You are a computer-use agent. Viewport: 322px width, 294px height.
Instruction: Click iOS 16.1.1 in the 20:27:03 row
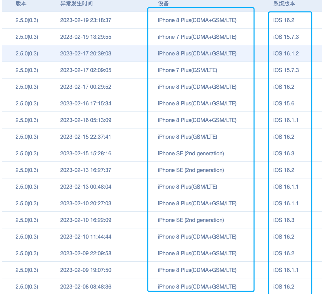(286, 203)
